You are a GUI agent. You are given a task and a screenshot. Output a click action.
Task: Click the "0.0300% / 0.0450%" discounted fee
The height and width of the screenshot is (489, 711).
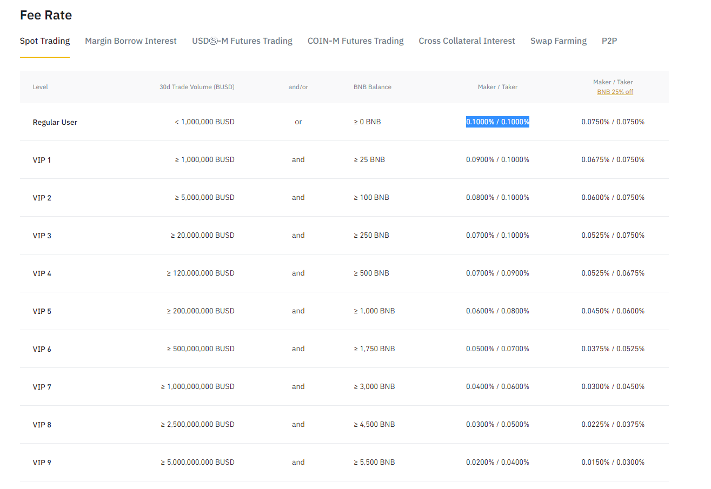[x=613, y=387]
